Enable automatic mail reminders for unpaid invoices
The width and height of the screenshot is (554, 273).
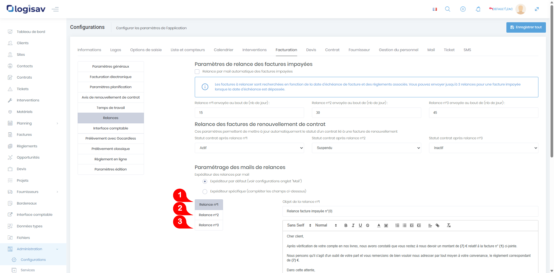pos(197,72)
